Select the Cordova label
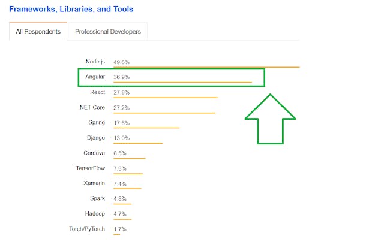384x242 pixels. pos(94,153)
